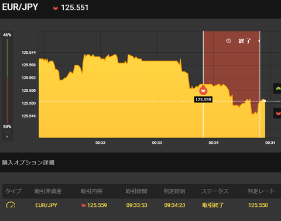Click the 54% bearish sentiment indicator
Image resolution: width=281 pixels, height=221 pixels.
pyautogui.click(x=7, y=127)
